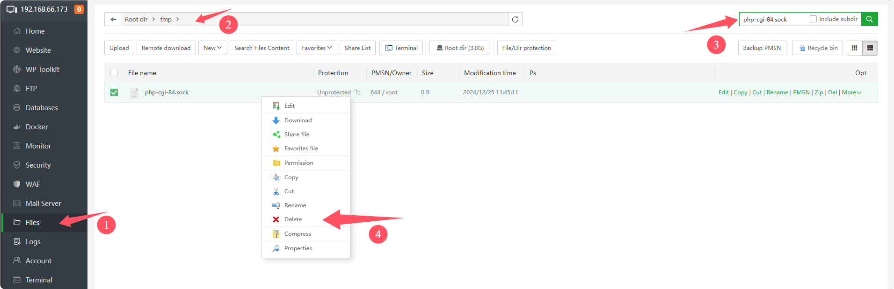Expand the More dropdown in file row

[x=851, y=92]
